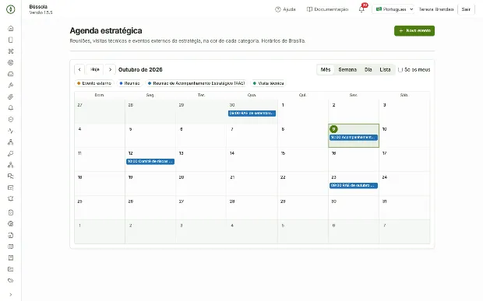The width and height of the screenshot is (483, 301).
Task: Open the Documentação link
Action: pos(327,9)
